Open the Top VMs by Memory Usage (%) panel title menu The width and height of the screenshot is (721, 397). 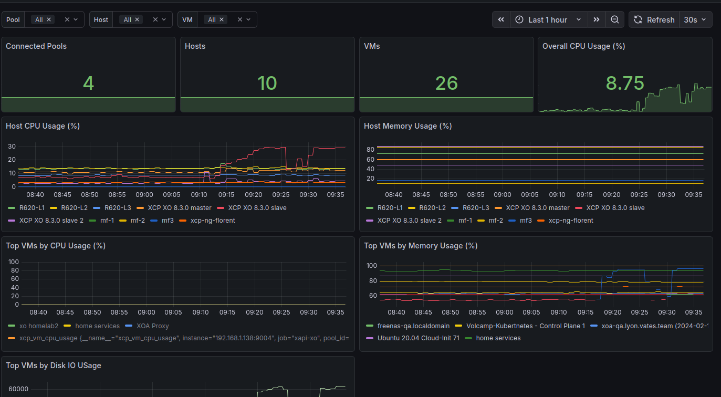click(421, 246)
